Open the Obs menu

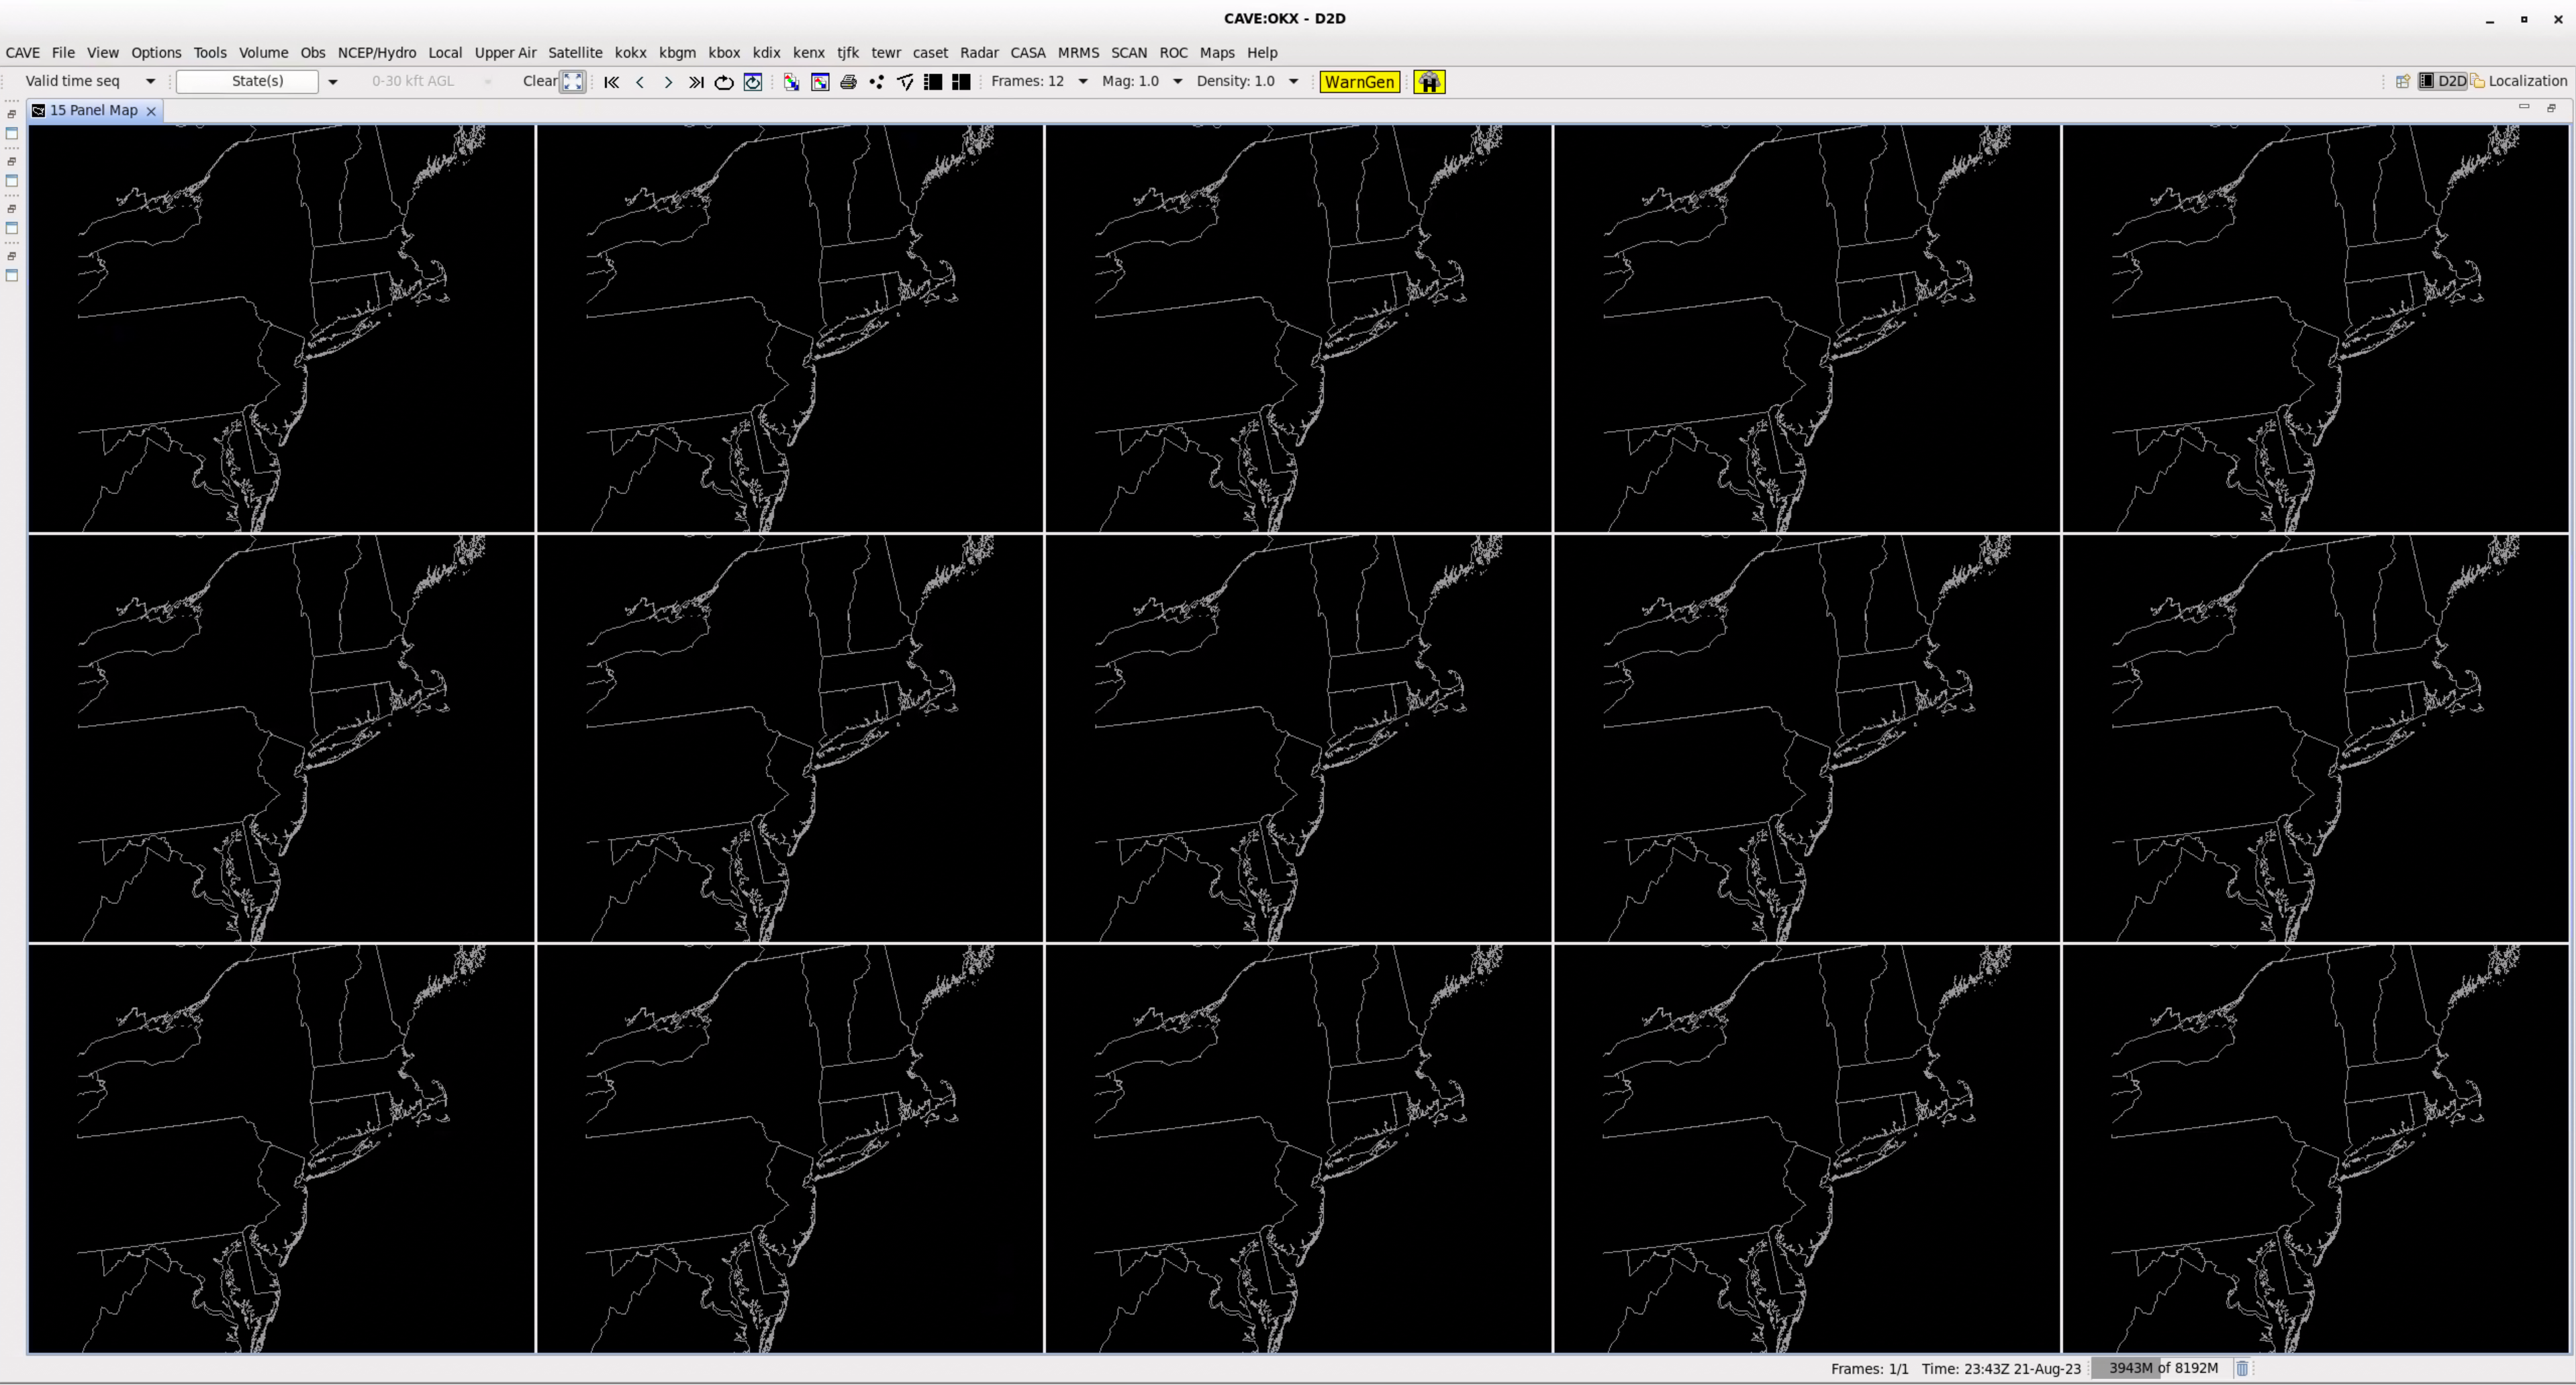pyautogui.click(x=313, y=53)
